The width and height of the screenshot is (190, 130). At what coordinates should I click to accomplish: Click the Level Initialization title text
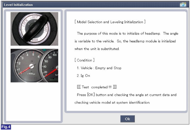[x=18, y=5]
